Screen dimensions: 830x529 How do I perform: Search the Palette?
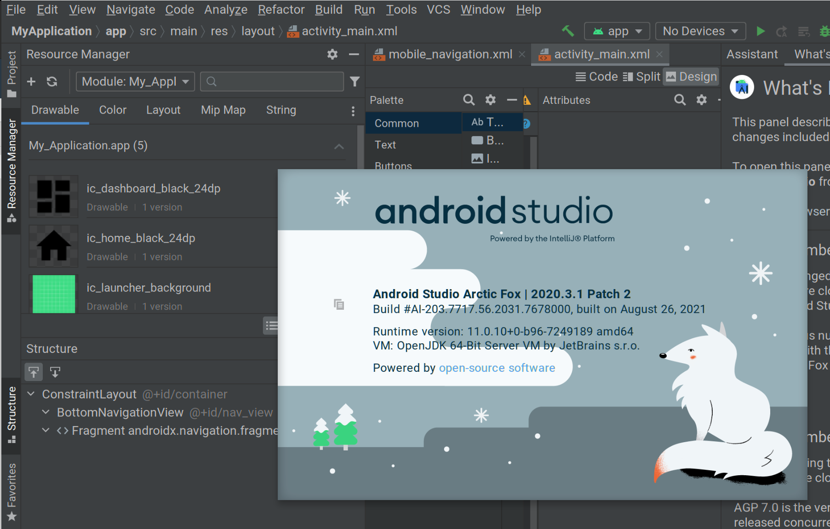click(x=469, y=100)
